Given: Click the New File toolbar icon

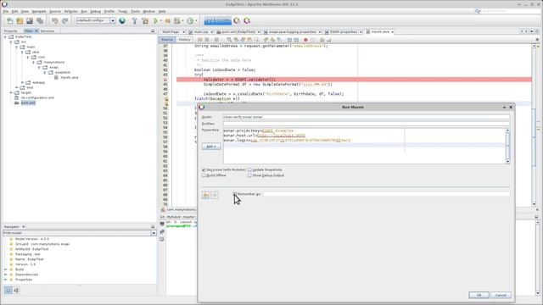Looking at the screenshot, I should [x=9, y=21].
